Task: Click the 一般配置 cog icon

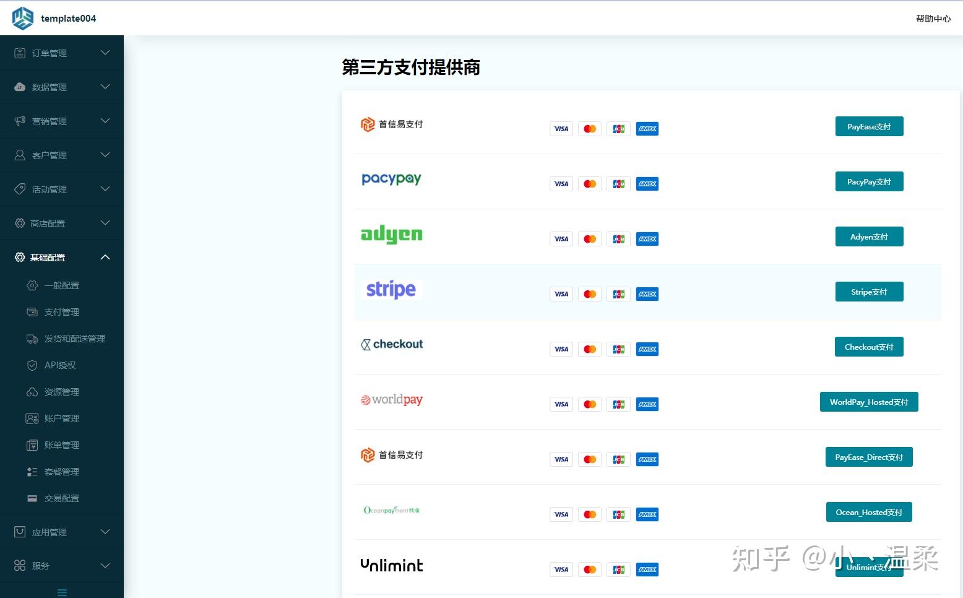Action: pyautogui.click(x=32, y=285)
